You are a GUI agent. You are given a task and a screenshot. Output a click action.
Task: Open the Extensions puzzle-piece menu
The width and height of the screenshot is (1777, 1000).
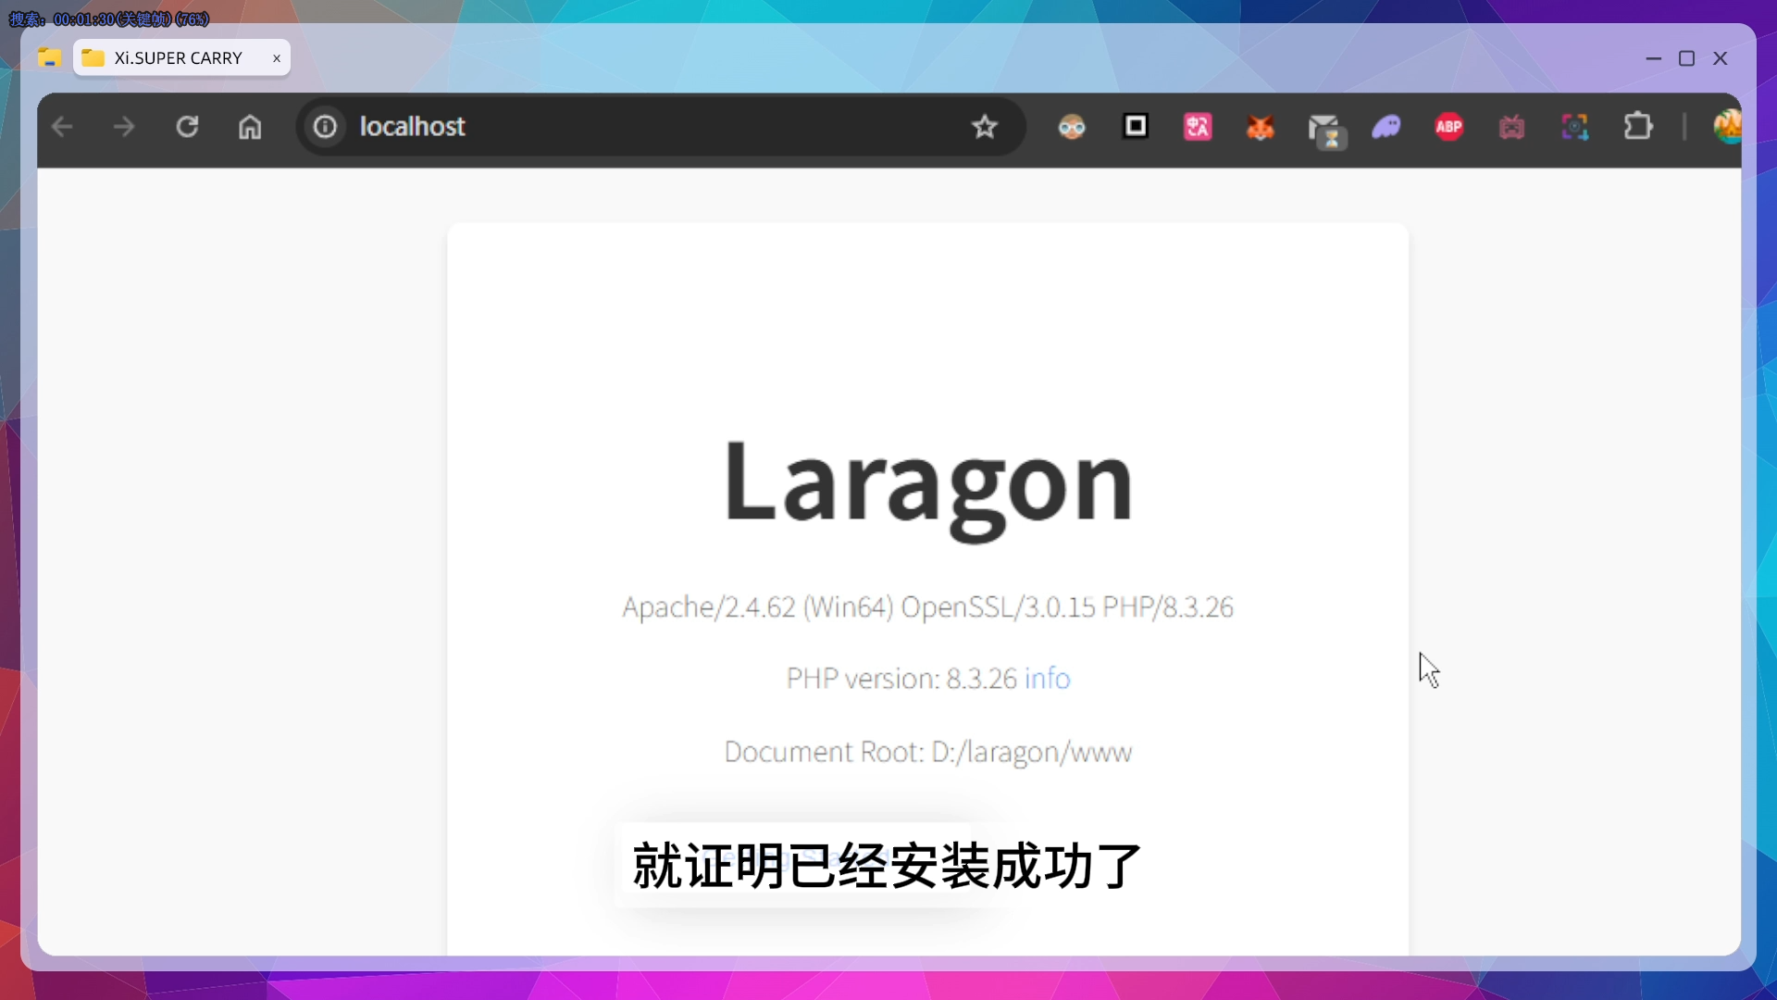pos(1637,127)
